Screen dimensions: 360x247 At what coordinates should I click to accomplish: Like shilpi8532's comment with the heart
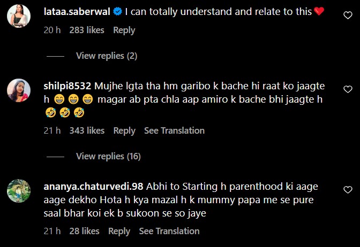tap(347, 89)
